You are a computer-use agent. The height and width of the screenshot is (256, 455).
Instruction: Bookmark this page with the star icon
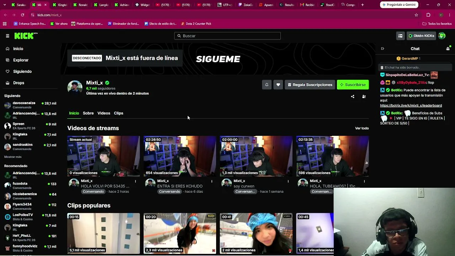tap(416, 15)
